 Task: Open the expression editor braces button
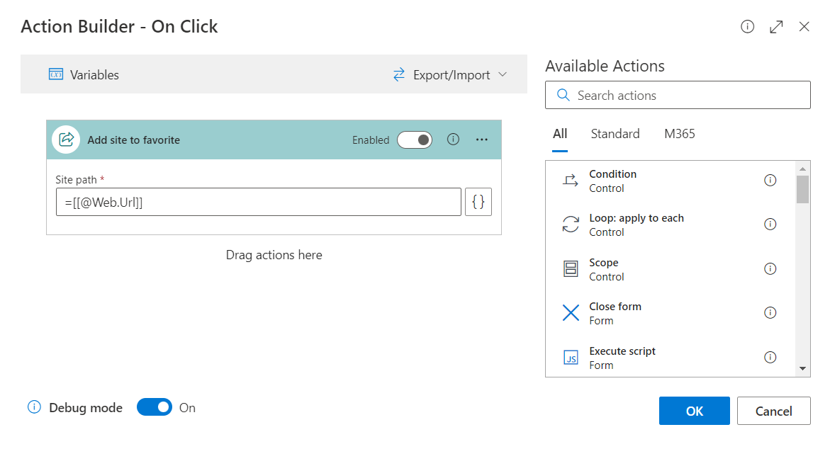[x=478, y=202]
